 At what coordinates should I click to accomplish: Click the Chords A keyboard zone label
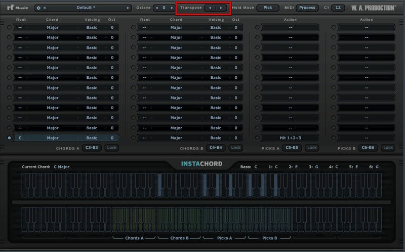(x=134, y=238)
